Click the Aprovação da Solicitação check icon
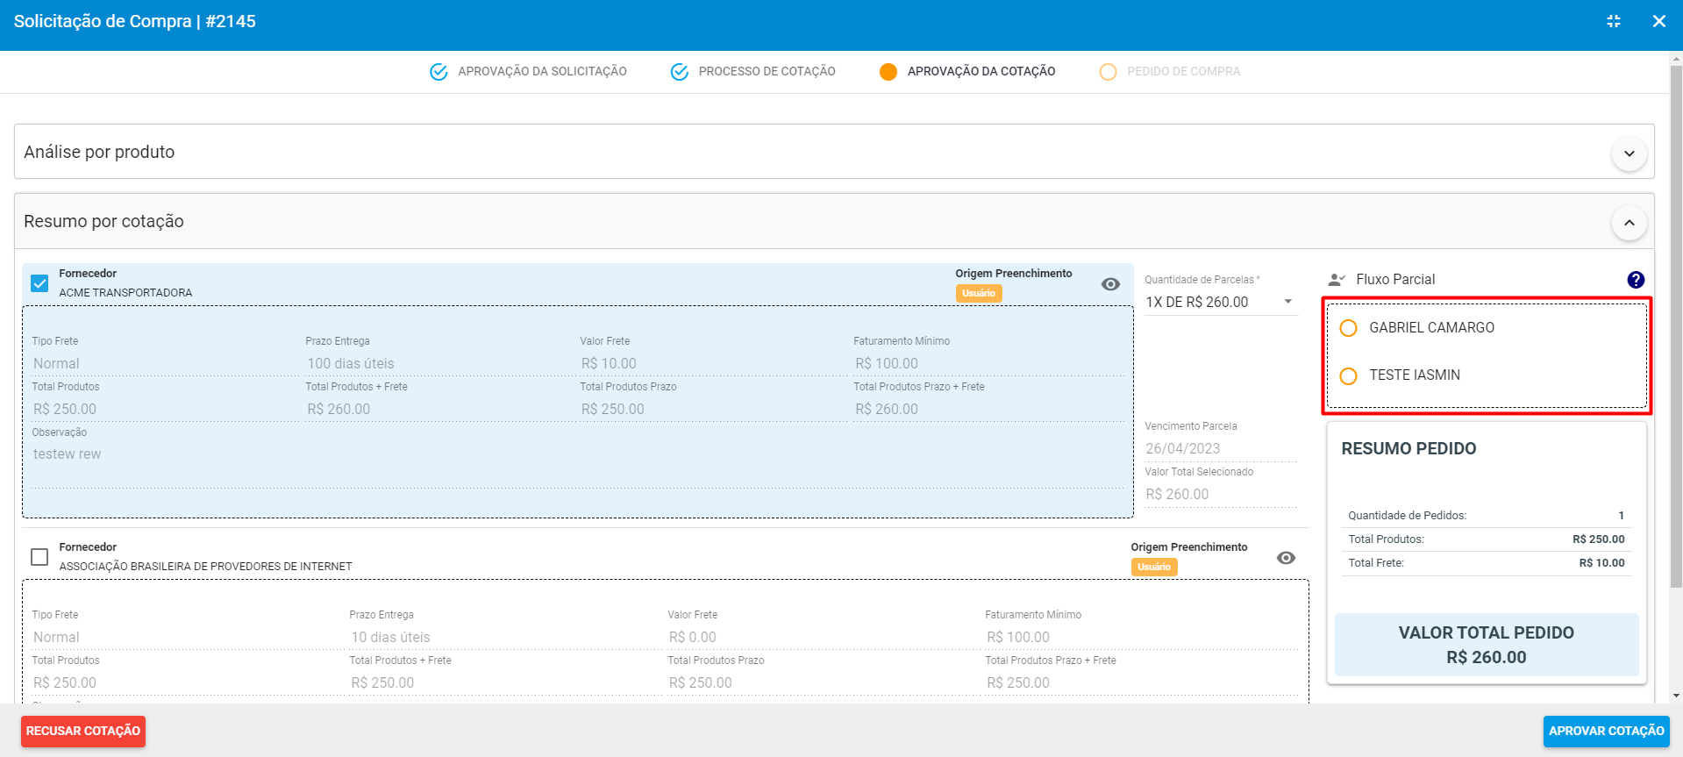1683x757 pixels. point(439,72)
